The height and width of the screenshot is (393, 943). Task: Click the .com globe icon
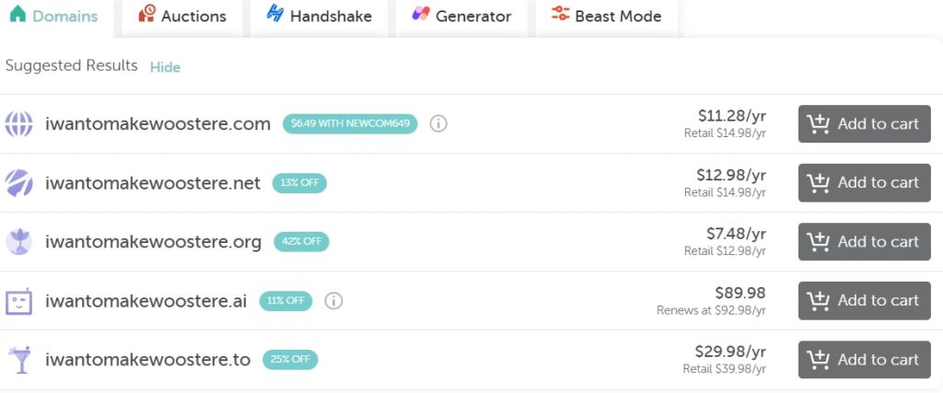[x=18, y=124]
